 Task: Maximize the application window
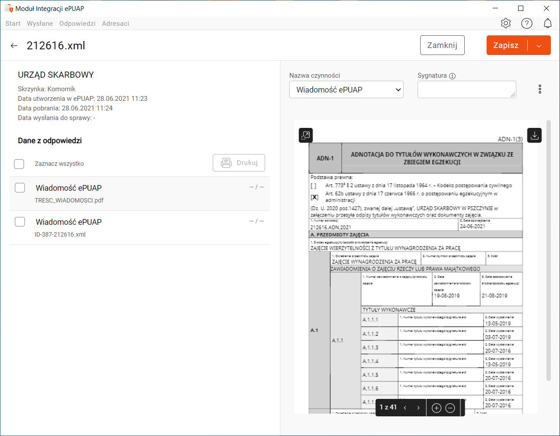click(x=521, y=8)
